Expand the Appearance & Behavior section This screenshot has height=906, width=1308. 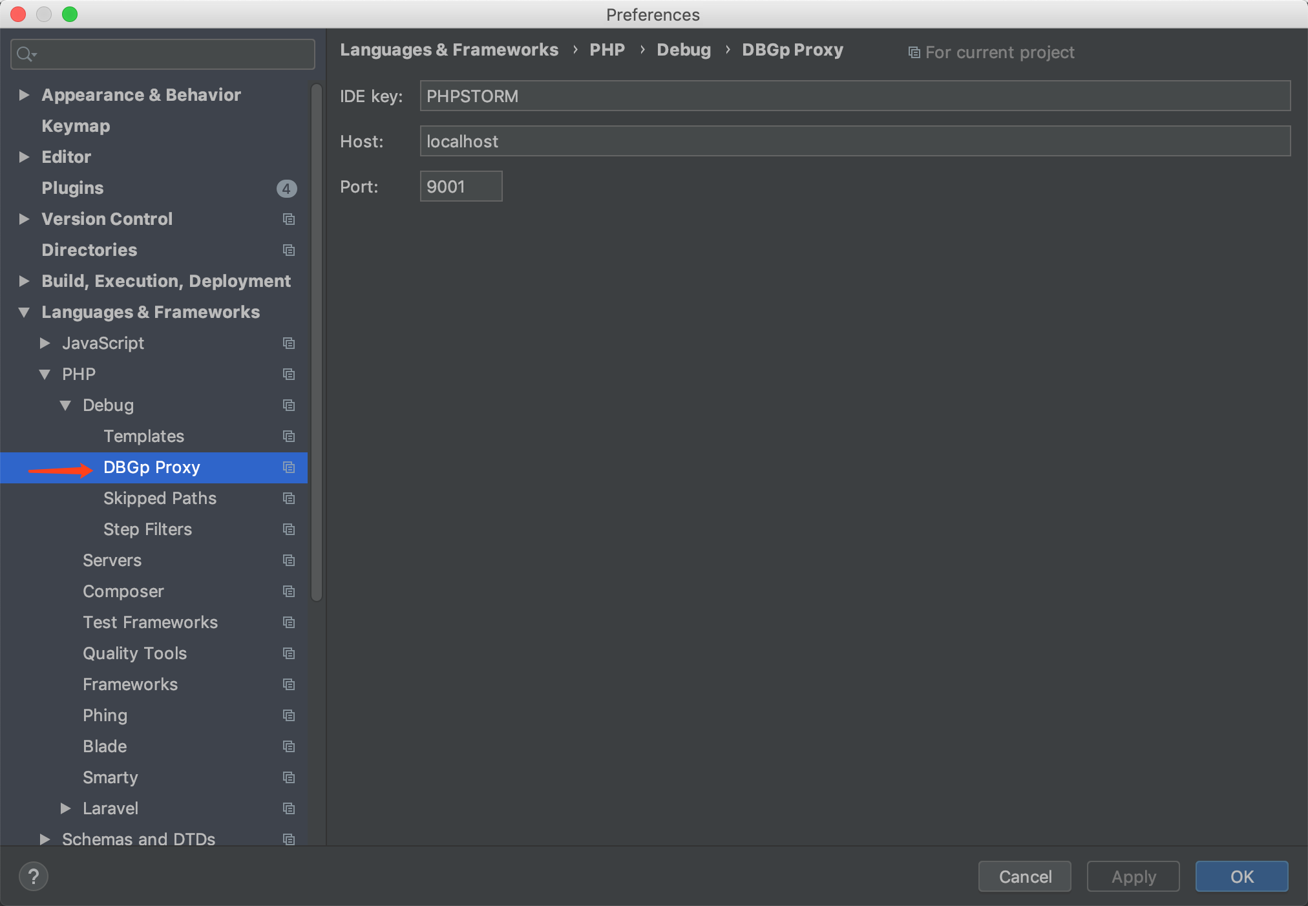(x=24, y=95)
